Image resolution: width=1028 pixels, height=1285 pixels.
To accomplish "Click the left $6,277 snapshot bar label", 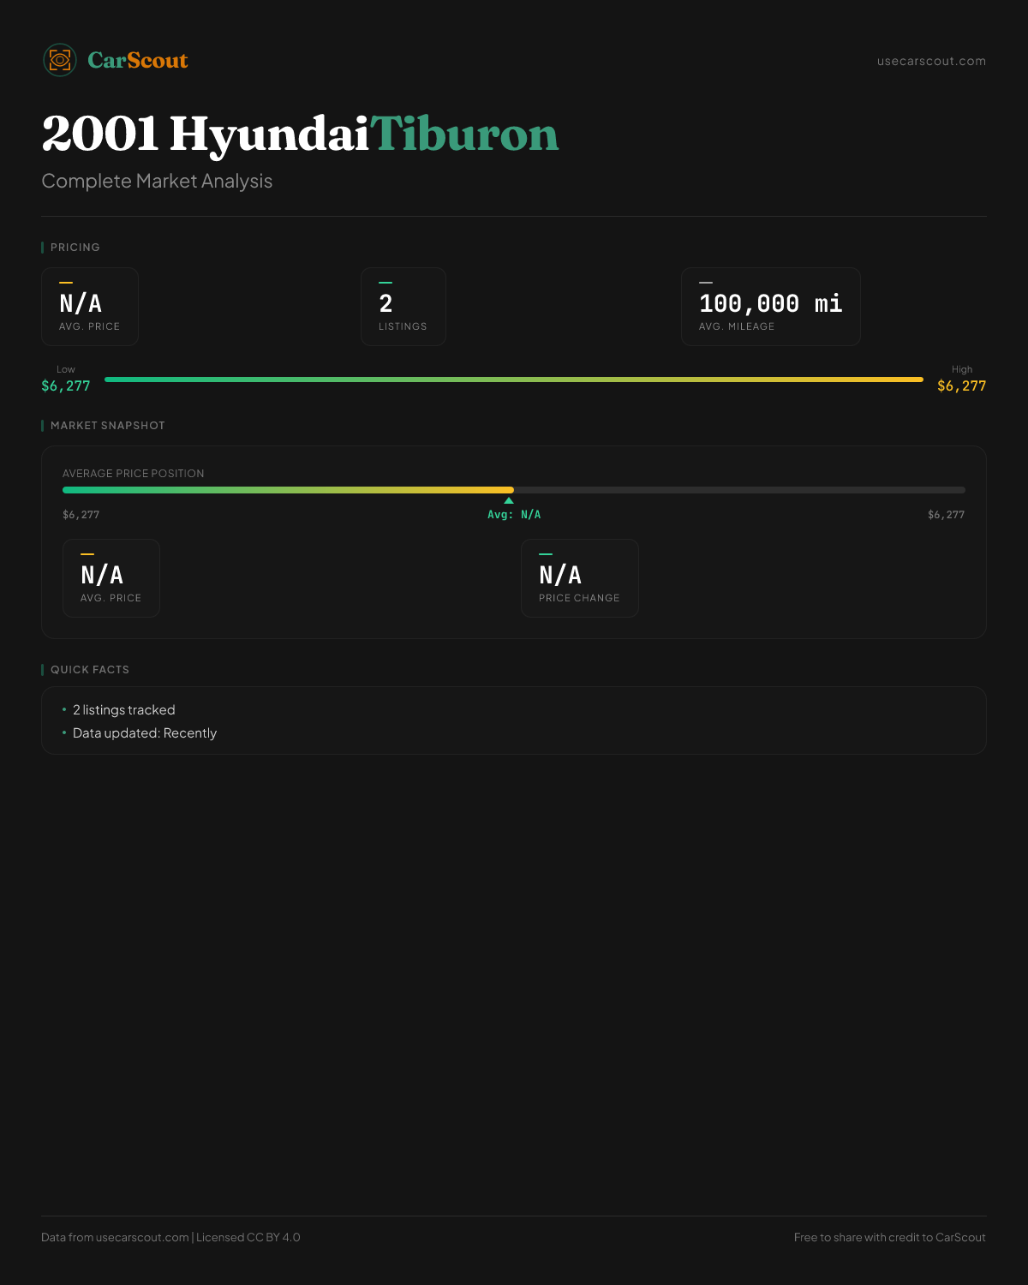I will [81, 515].
